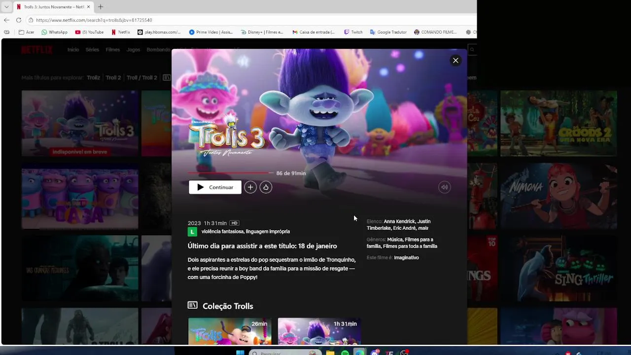Click the red watch progress bar
Screen dimensions: 631x355
pos(230,173)
